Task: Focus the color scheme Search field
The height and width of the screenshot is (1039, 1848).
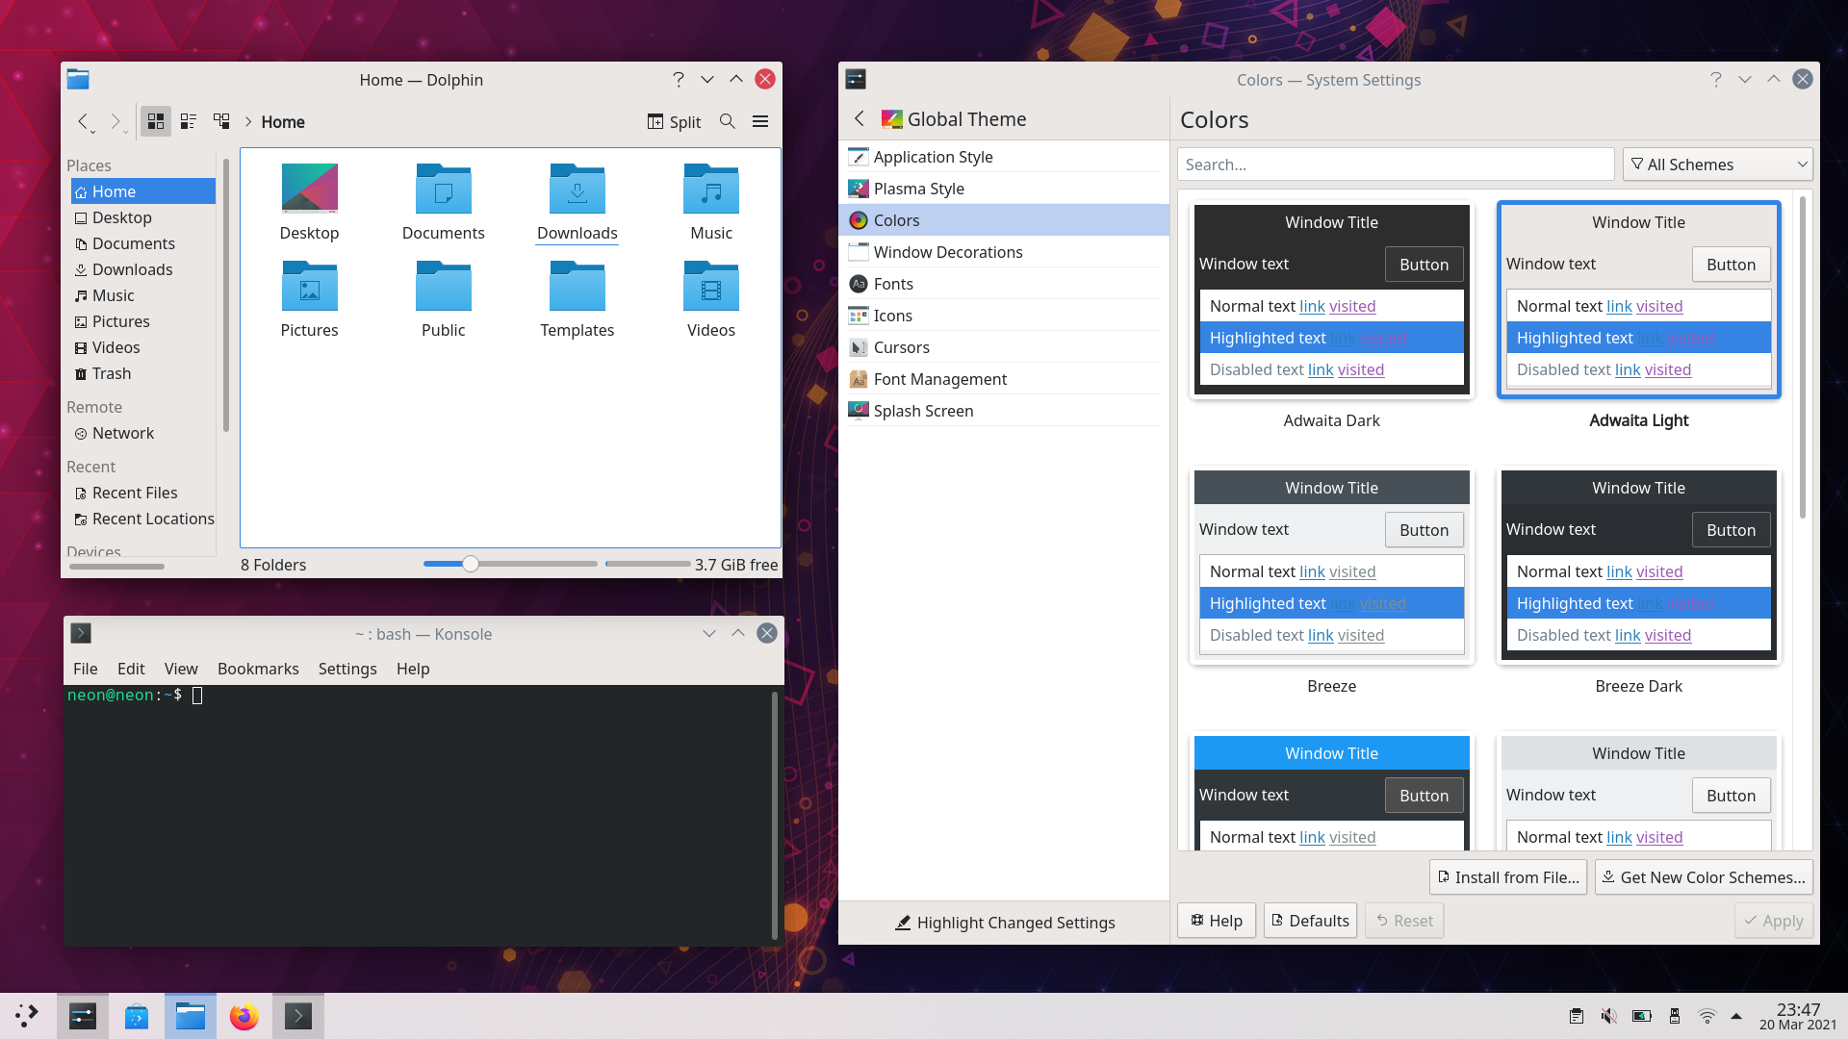Action: point(1396,165)
